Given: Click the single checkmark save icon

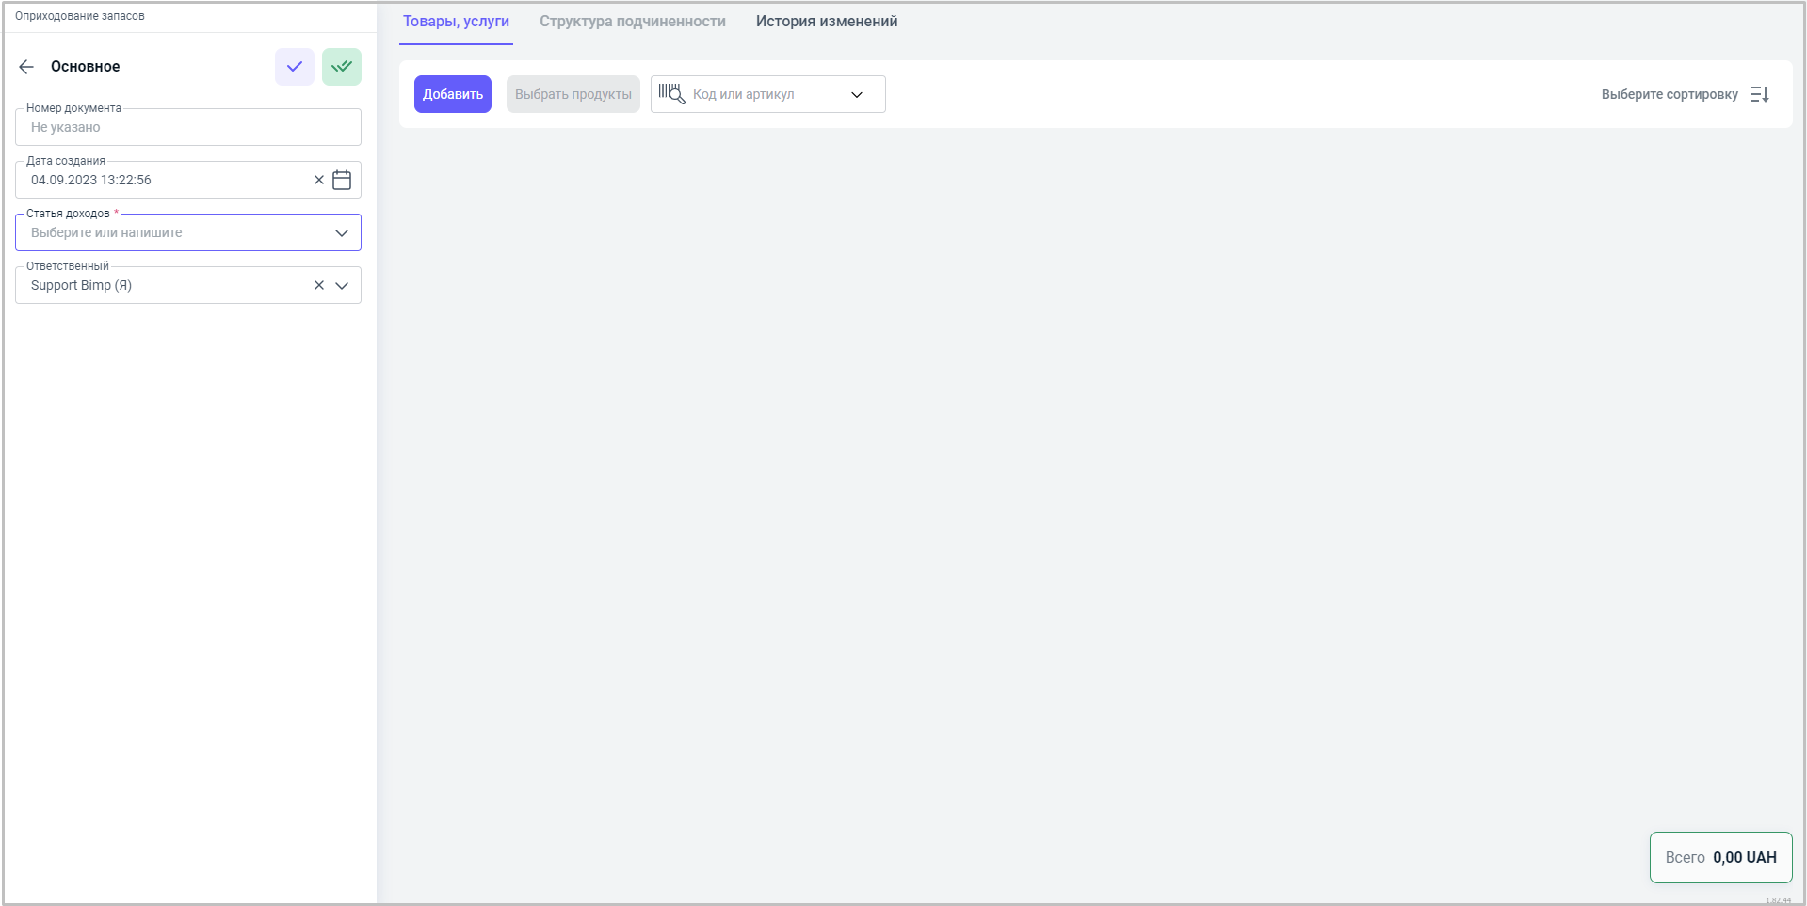Looking at the screenshot, I should pos(295,67).
